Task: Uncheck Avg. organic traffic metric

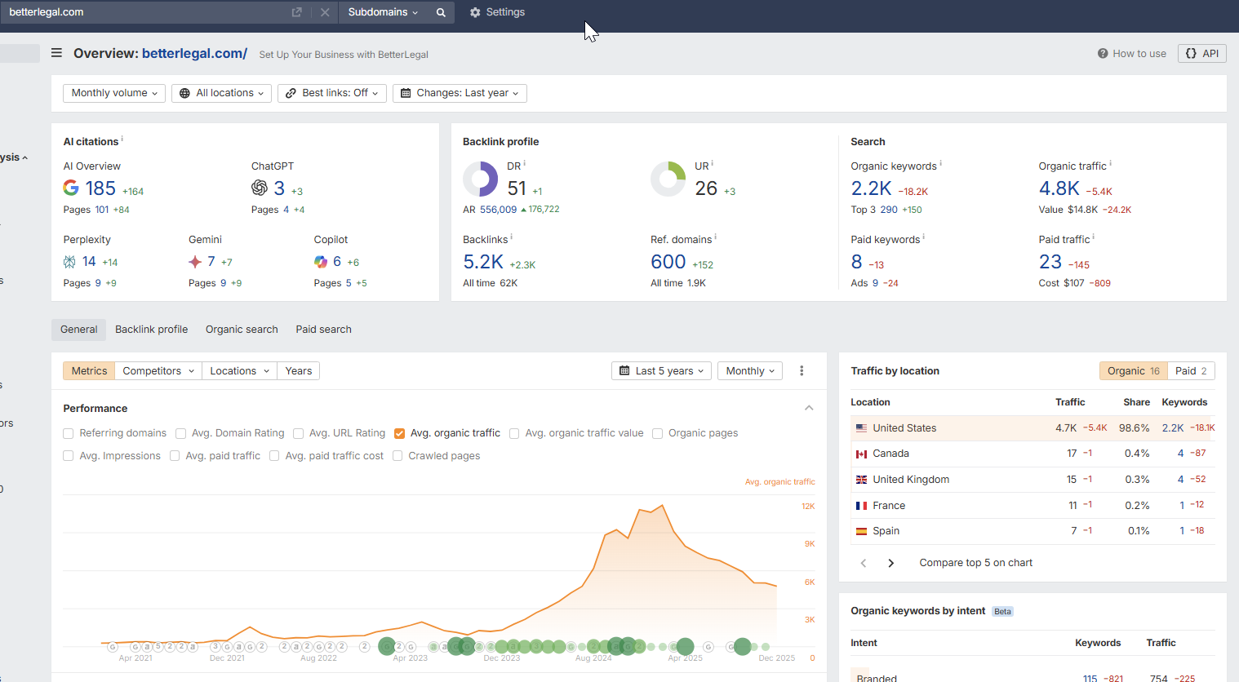Action: click(399, 433)
